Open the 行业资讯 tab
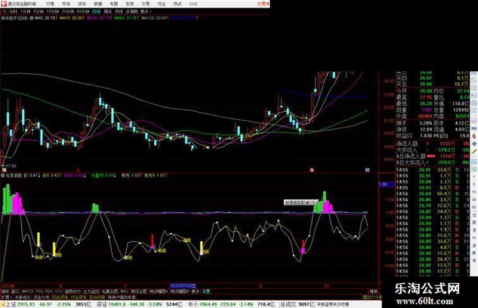The image size is (478, 308). pyautogui.click(x=78, y=297)
